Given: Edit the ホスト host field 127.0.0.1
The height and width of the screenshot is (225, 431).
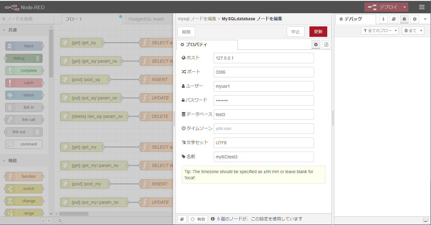Looking at the screenshot, I should [264, 58].
